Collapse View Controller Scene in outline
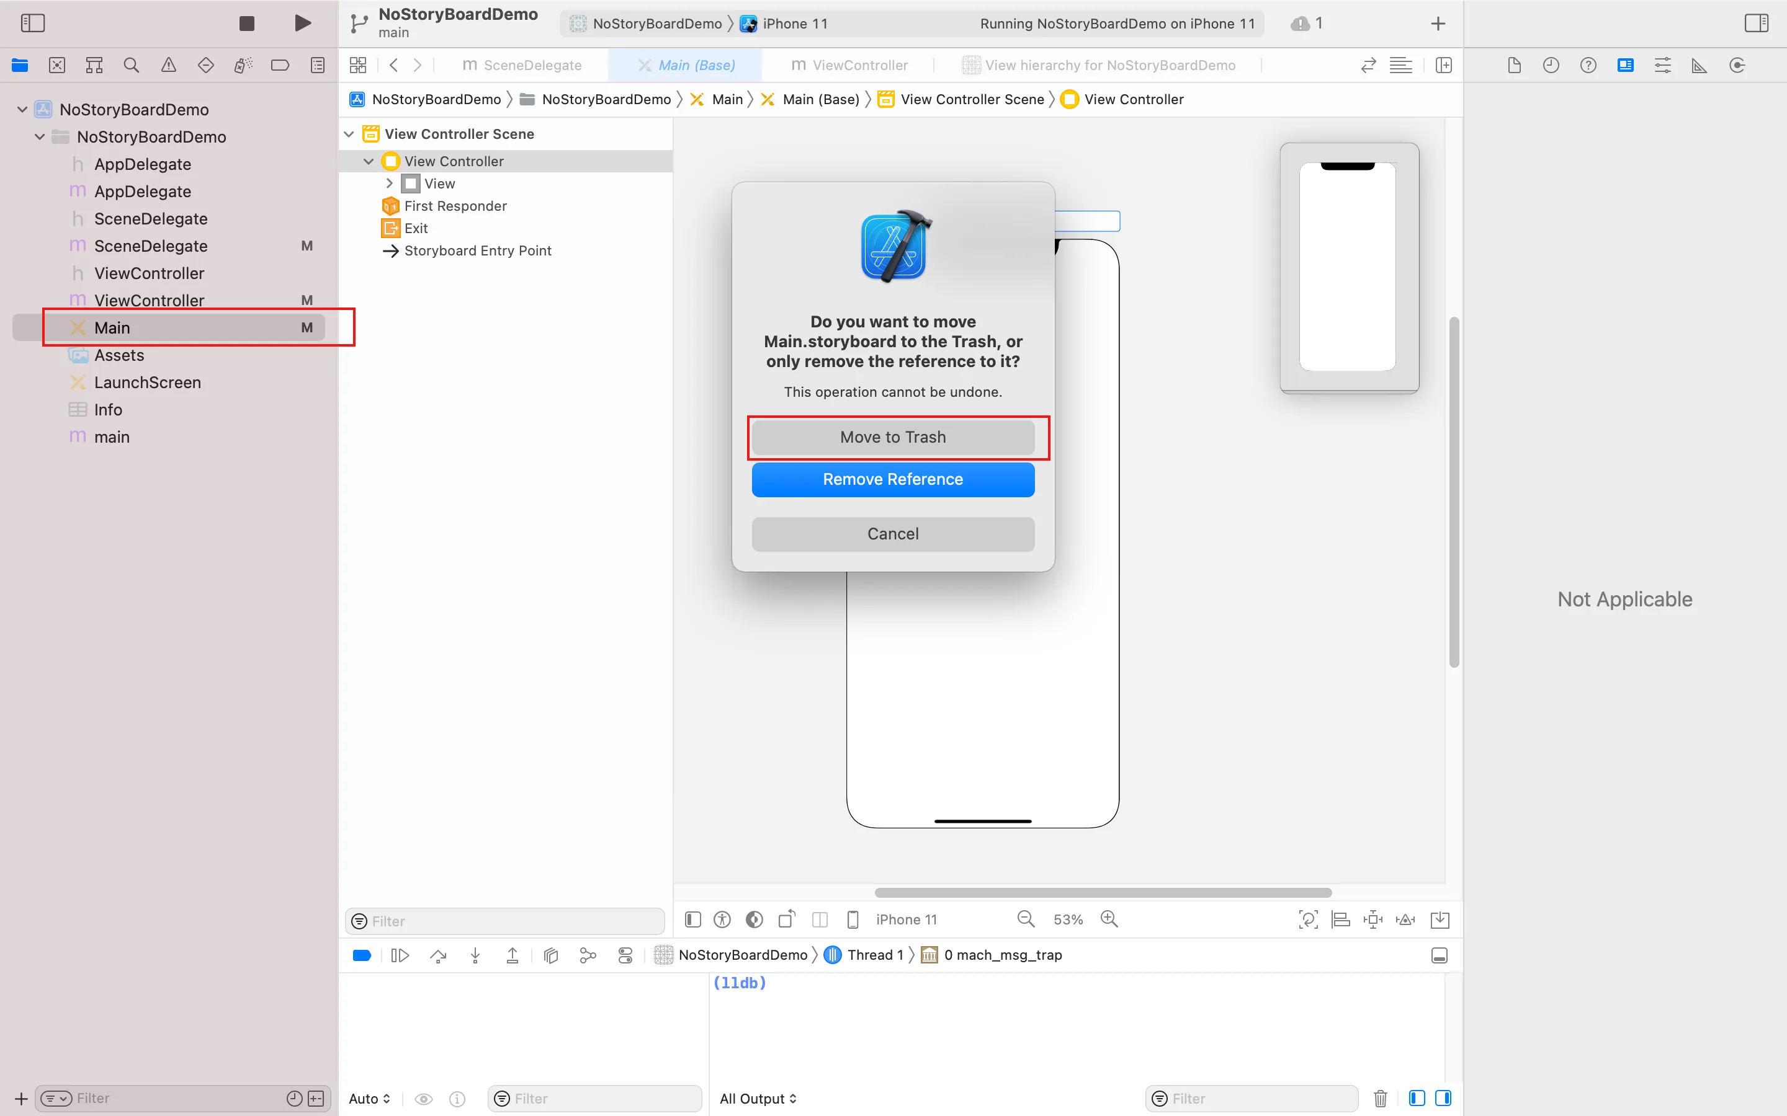The width and height of the screenshot is (1787, 1116). coord(349,133)
